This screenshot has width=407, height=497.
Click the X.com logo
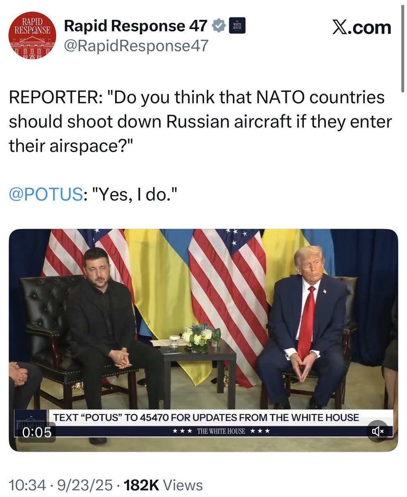click(361, 27)
